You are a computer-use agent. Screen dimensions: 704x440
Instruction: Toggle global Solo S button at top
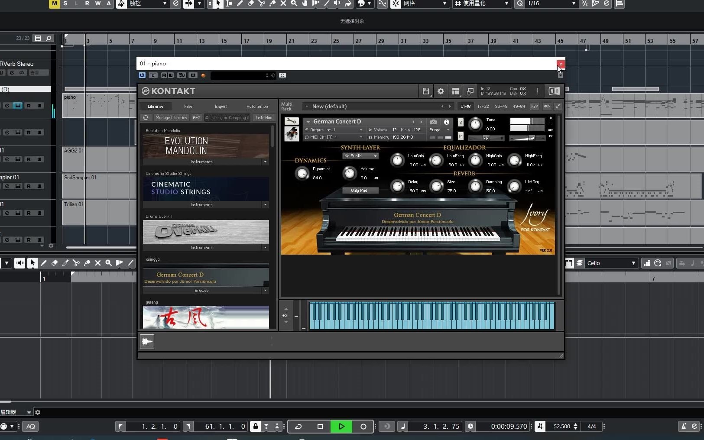65,3
